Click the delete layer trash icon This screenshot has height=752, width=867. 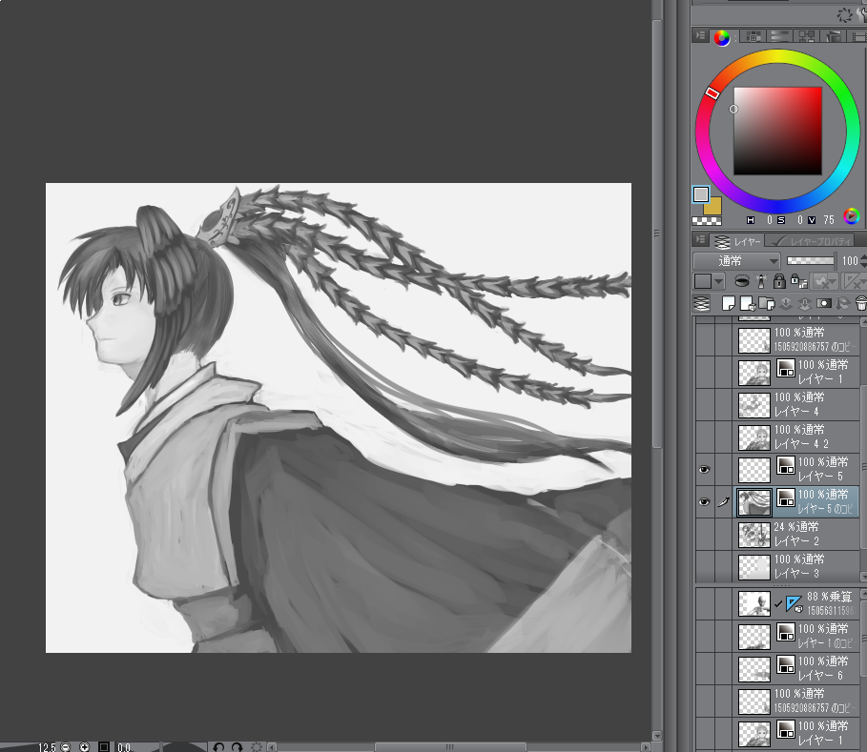pyautogui.click(x=861, y=304)
